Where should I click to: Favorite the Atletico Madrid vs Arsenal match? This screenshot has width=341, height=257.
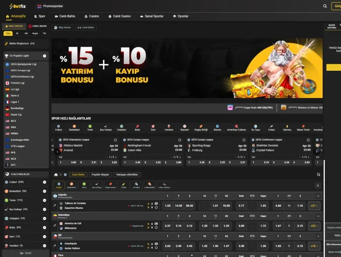[115, 140]
